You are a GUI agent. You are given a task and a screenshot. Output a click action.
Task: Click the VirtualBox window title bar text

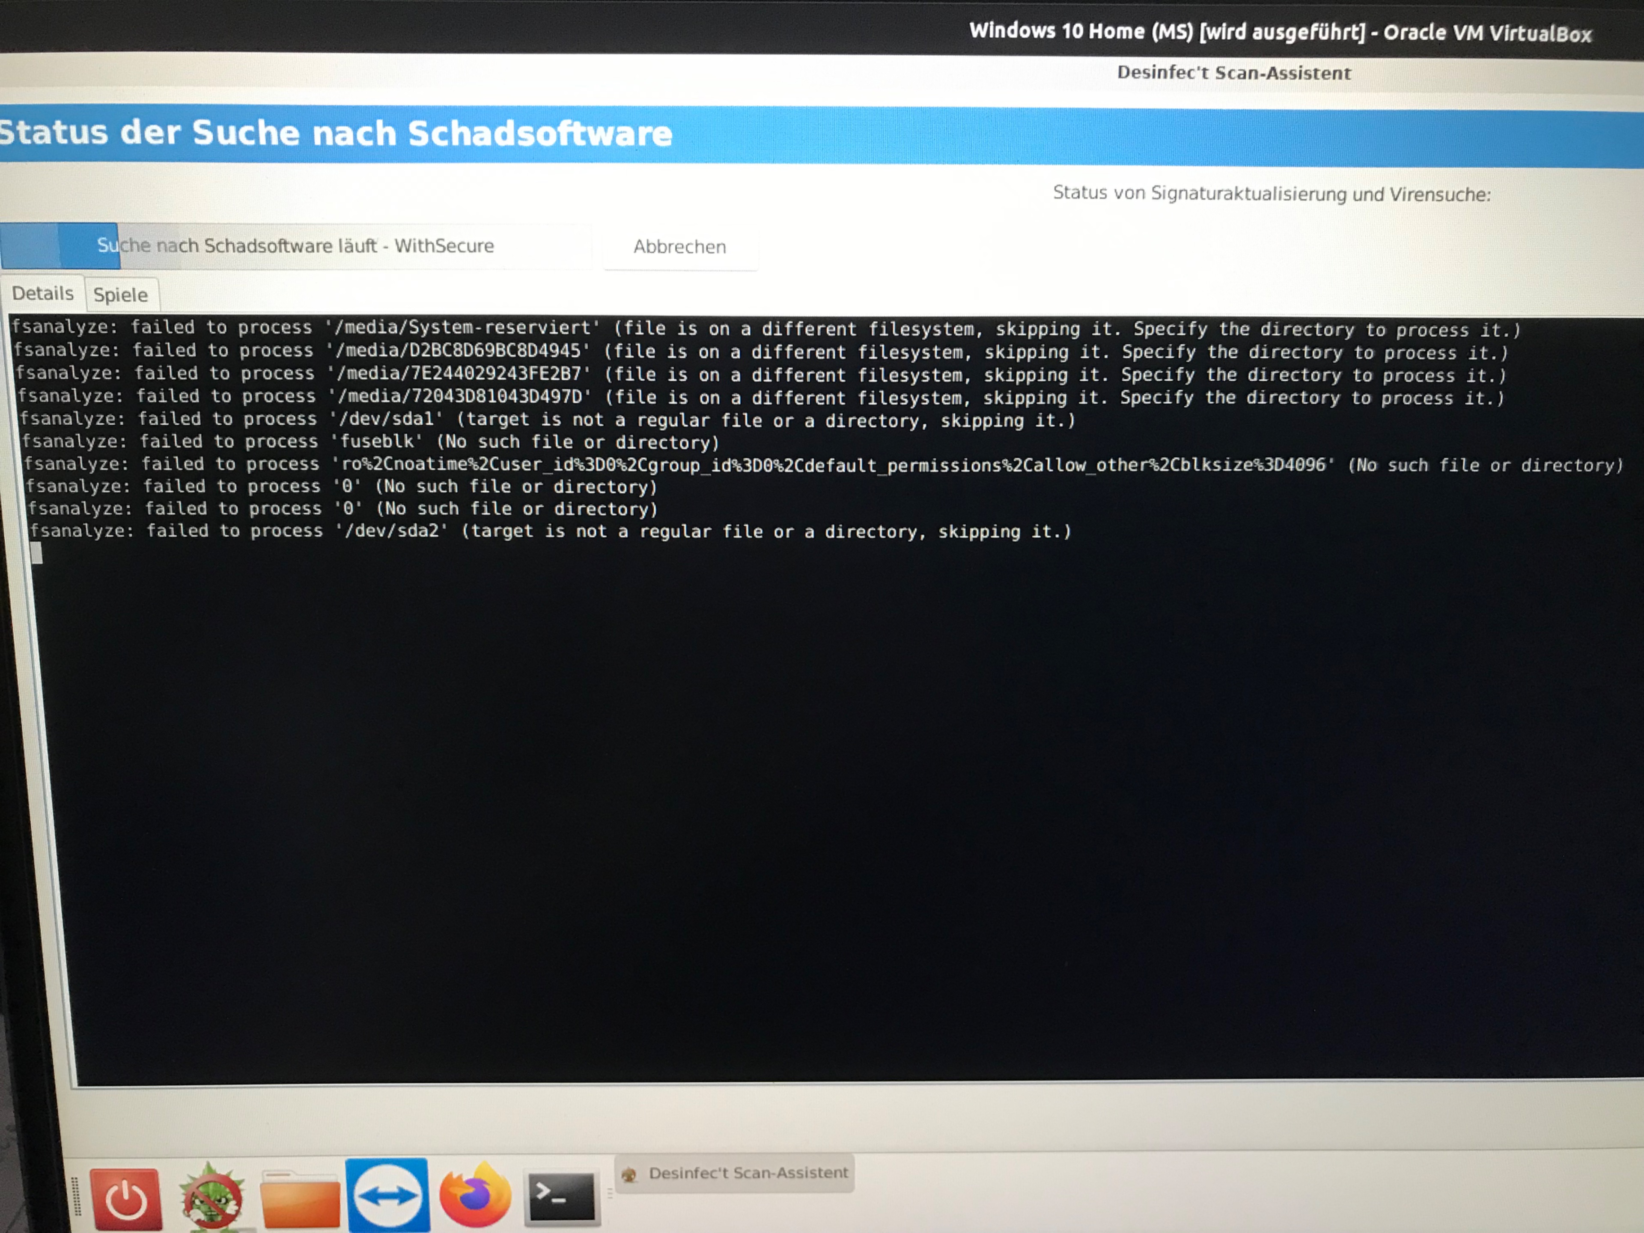pos(1280,32)
